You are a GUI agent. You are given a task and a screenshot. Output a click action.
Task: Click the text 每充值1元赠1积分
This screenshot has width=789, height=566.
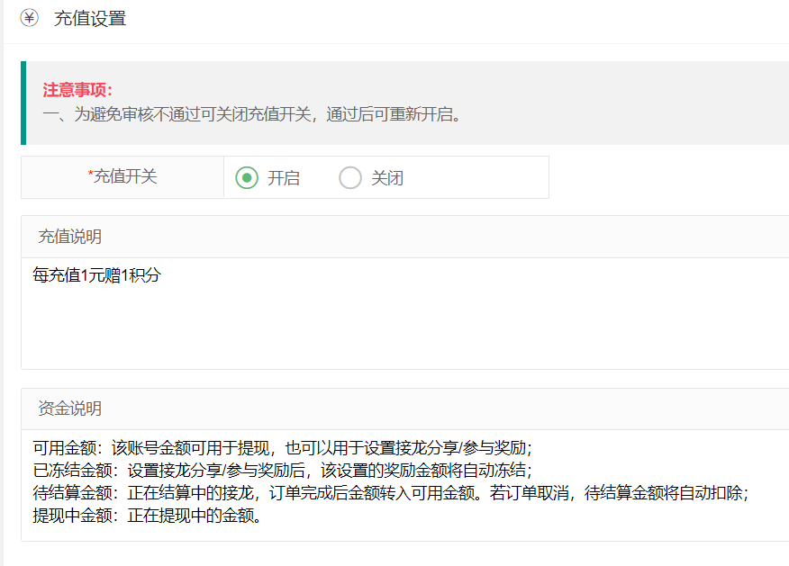click(x=96, y=275)
